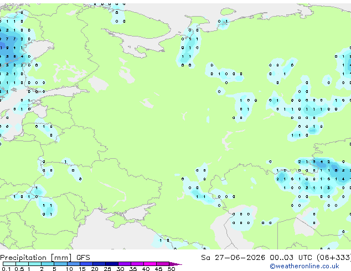Click the '25' legend scale label
The image size is (351, 271).
[x=107, y=269]
